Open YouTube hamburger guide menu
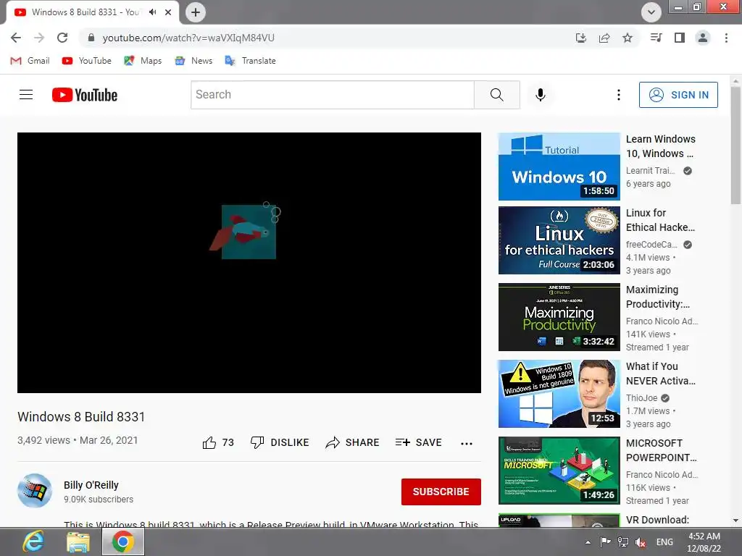 coord(26,95)
